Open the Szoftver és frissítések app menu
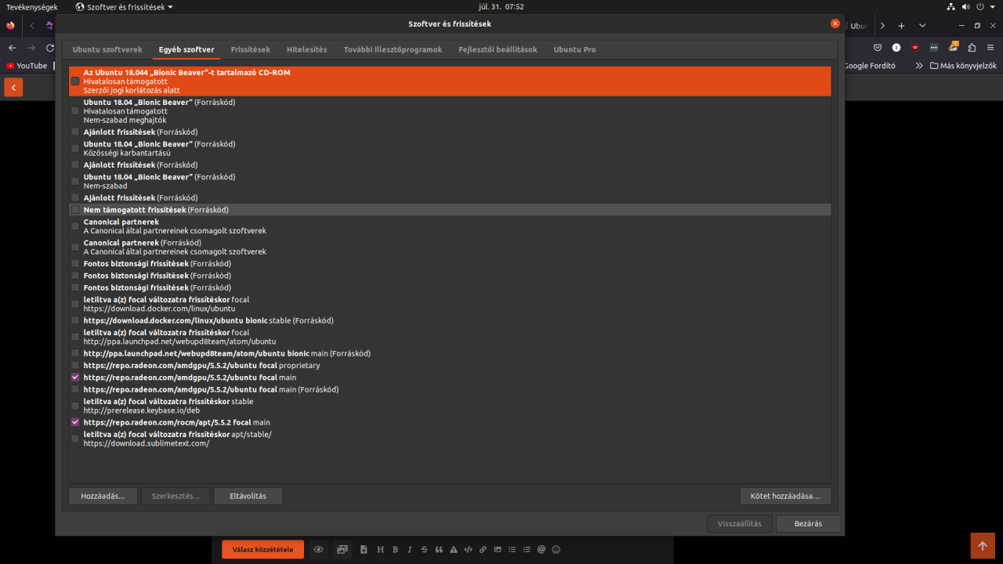 tap(125, 6)
